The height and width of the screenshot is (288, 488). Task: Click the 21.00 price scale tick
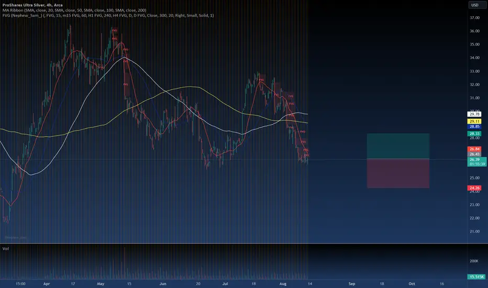click(x=474, y=231)
